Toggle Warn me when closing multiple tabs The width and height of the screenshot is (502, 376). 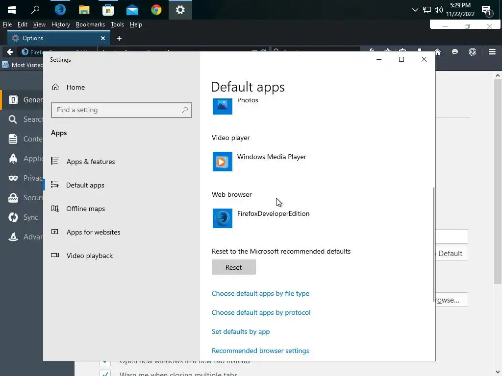[105, 373]
